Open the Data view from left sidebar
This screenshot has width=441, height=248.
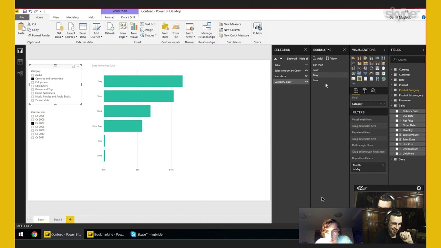pos(20,62)
